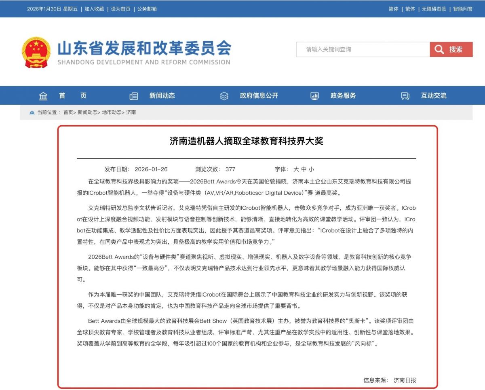The height and width of the screenshot is (390, 485).
Task: Select large font size 大
Action: pos(296,169)
